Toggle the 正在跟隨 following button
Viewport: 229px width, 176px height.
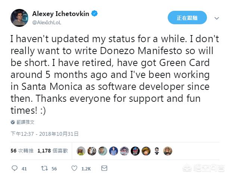tap(187, 18)
